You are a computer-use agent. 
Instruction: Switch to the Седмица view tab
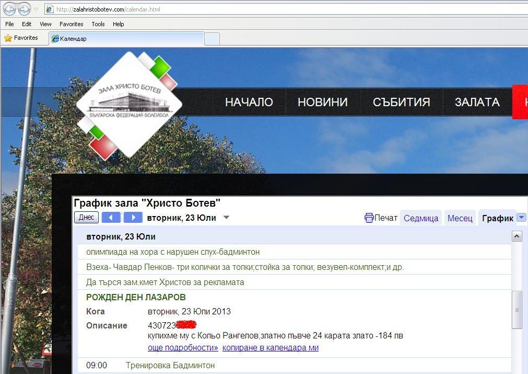[421, 218]
